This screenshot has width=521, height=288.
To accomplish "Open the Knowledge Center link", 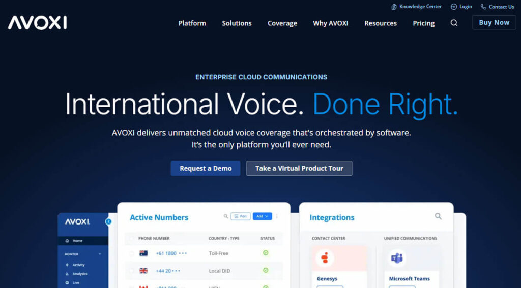I will pyautogui.click(x=420, y=7).
